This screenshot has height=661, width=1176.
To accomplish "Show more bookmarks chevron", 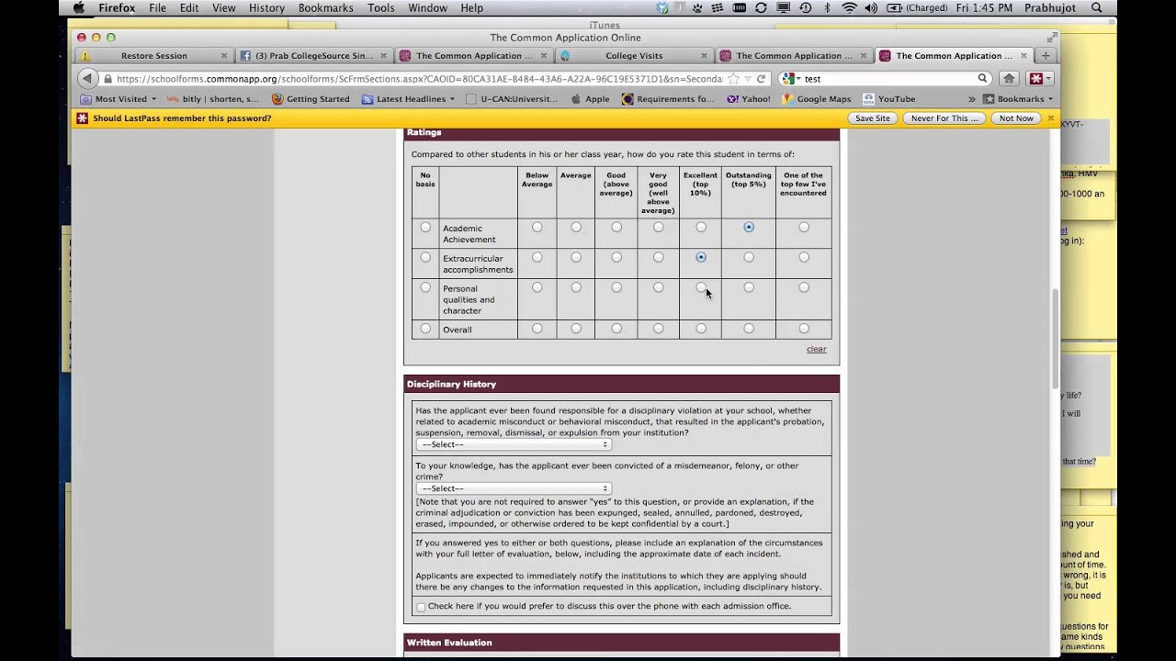I will point(971,99).
